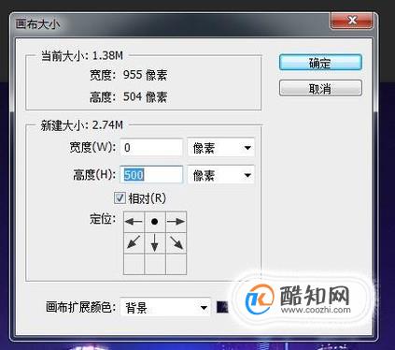Select the right-arrow anchor cell

point(176,222)
